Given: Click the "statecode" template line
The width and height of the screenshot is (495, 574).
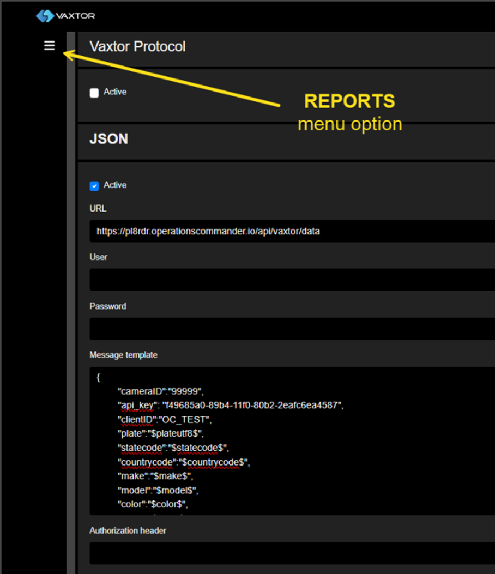Looking at the screenshot, I should [x=173, y=448].
